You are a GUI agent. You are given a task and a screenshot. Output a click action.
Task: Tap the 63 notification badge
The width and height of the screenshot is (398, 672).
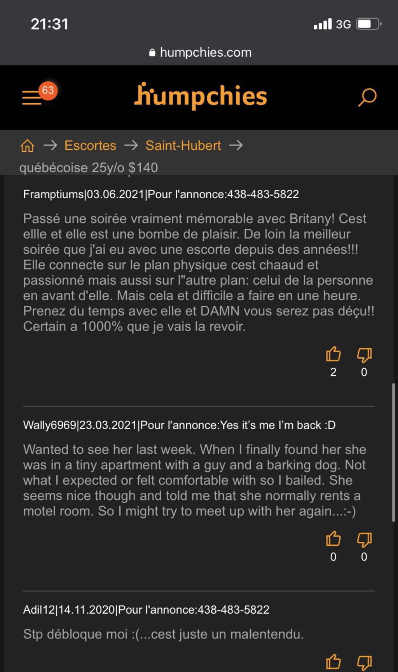coord(48,90)
